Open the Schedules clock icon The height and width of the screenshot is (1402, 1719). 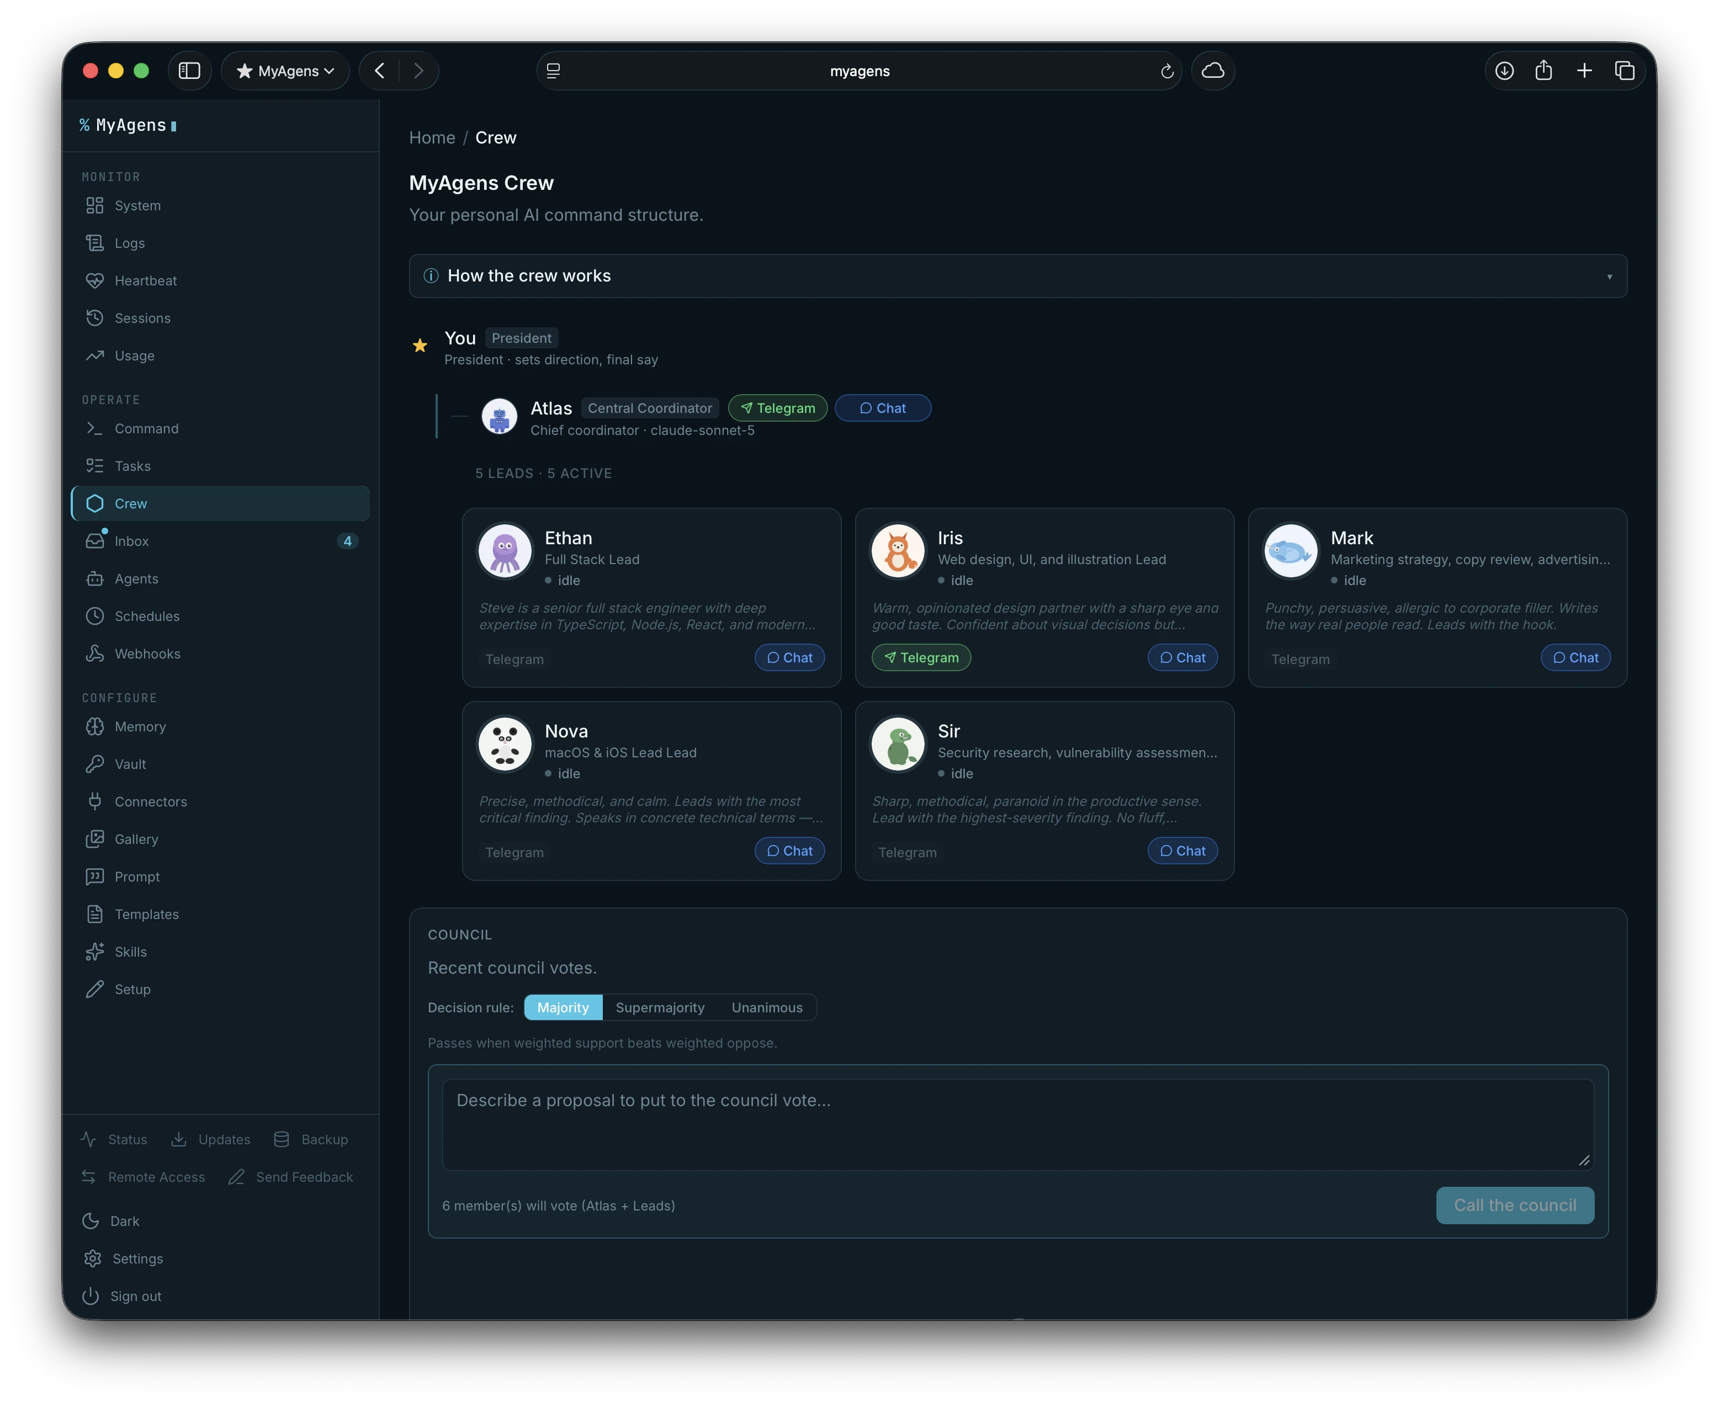pos(94,616)
